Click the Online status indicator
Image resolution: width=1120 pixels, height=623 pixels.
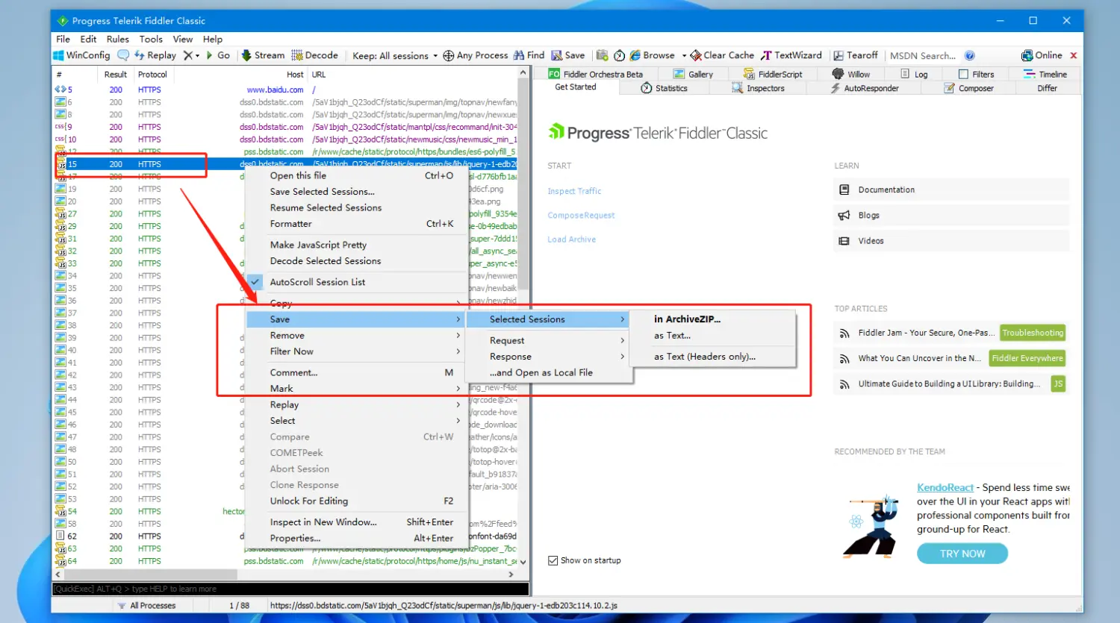[1042, 55]
